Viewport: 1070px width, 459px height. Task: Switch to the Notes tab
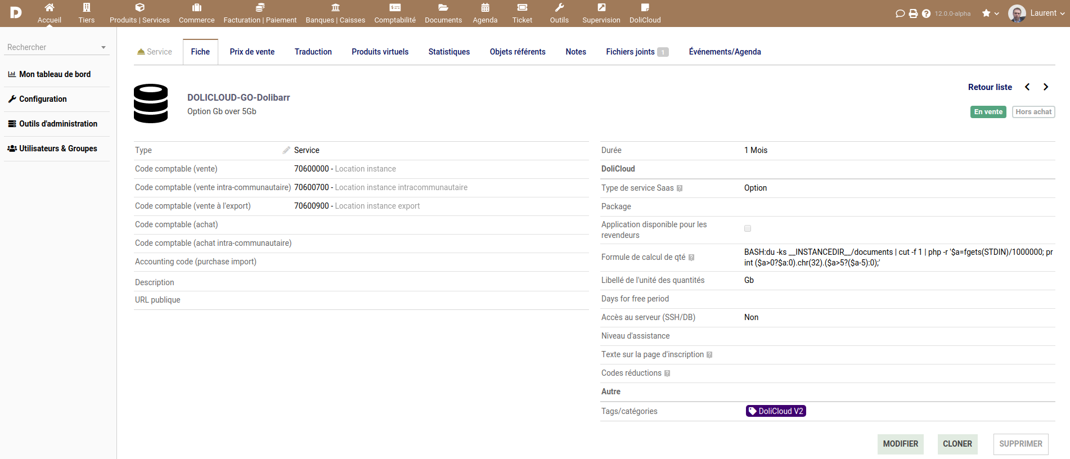click(x=576, y=52)
